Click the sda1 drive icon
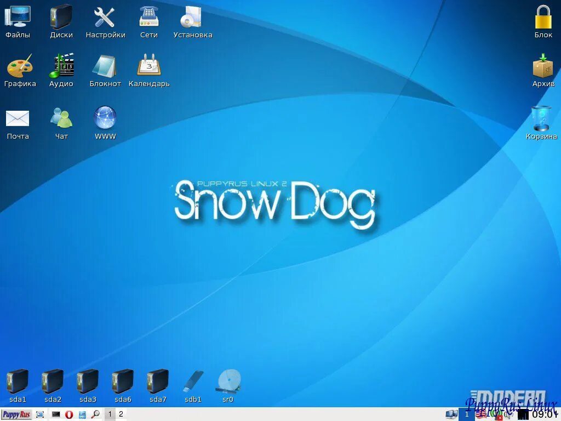The width and height of the screenshot is (561, 421). 18,386
